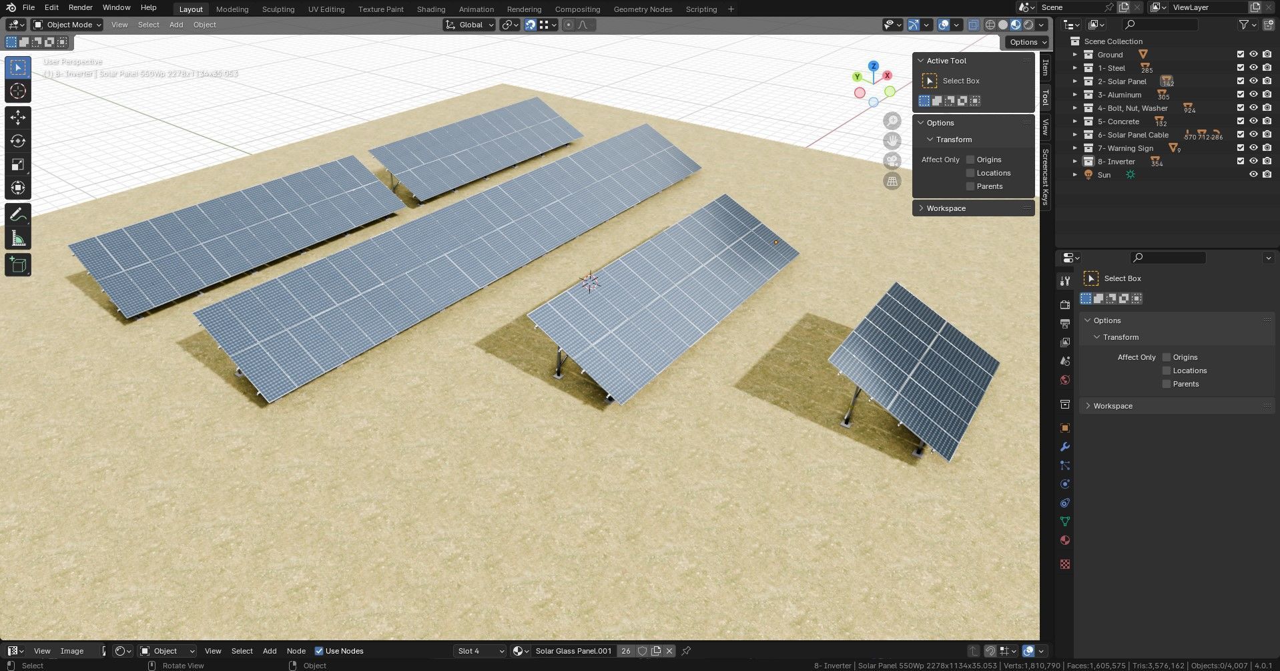The height and width of the screenshot is (671, 1280).
Task: Click the Scene name field
Action: [x=1070, y=7]
